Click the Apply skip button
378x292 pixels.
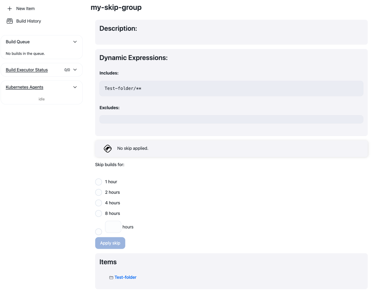tap(110, 243)
